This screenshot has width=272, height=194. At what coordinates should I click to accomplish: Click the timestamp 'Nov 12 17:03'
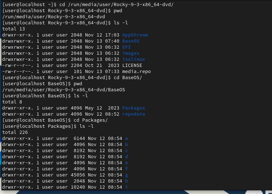102,35
